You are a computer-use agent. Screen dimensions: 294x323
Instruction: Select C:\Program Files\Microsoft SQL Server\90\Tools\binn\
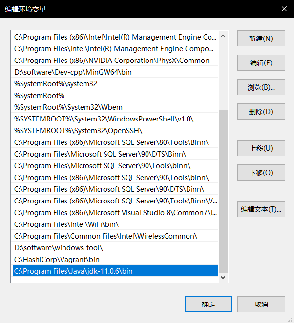(x=116, y=166)
